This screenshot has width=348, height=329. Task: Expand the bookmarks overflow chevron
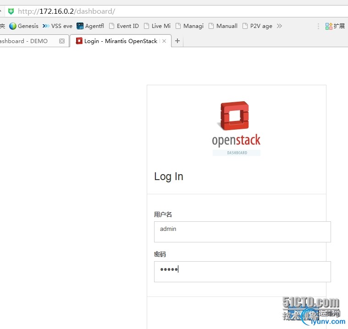click(279, 26)
